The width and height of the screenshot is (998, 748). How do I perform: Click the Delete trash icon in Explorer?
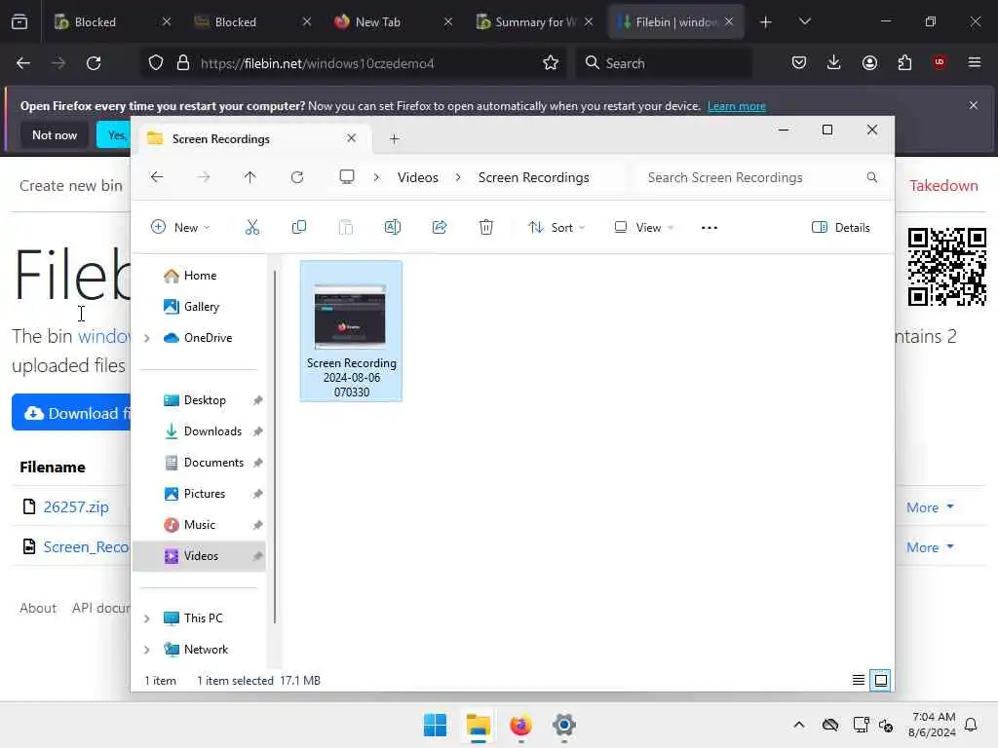[x=485, y=227]
